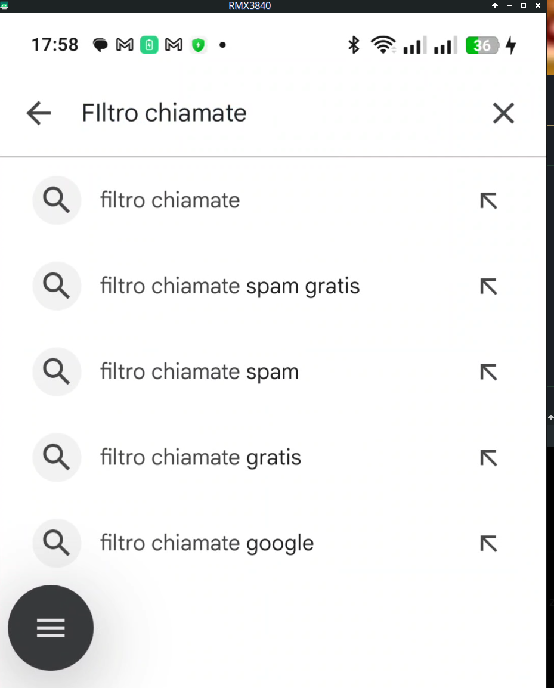Screen dimensions: 554x688
Task: Insert 'filtro chiamate spam gratis' via arrow icon
Action: coord(488,287)
